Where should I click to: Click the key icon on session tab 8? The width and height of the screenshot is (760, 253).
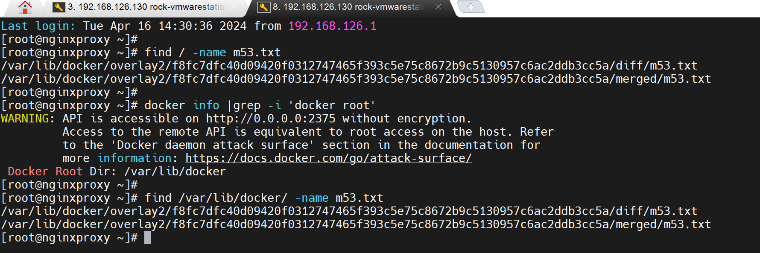[x=264, y=7]
